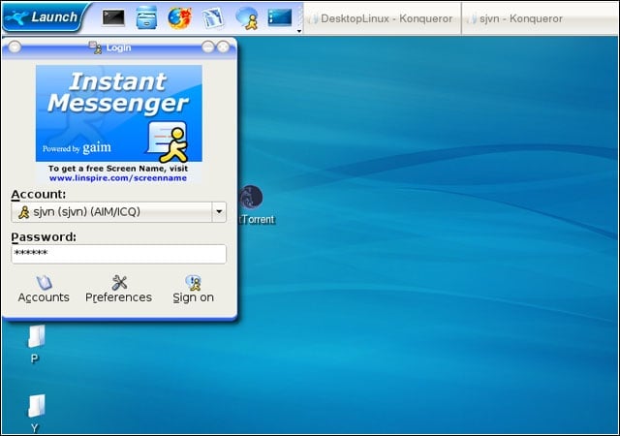Open the terminal icon in the panel
The height and width of the screenshot is (436, 620).
(x=113, y=17)
